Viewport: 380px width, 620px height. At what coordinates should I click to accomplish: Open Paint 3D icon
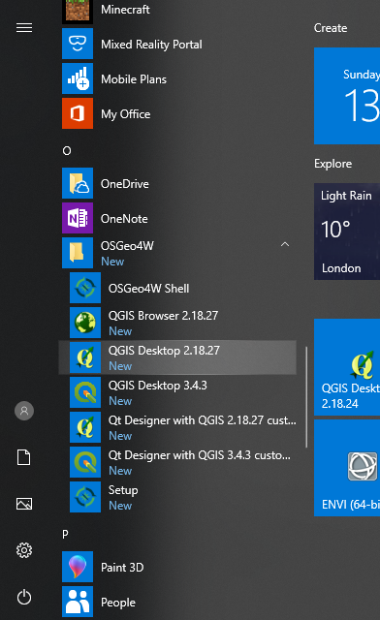78,567
